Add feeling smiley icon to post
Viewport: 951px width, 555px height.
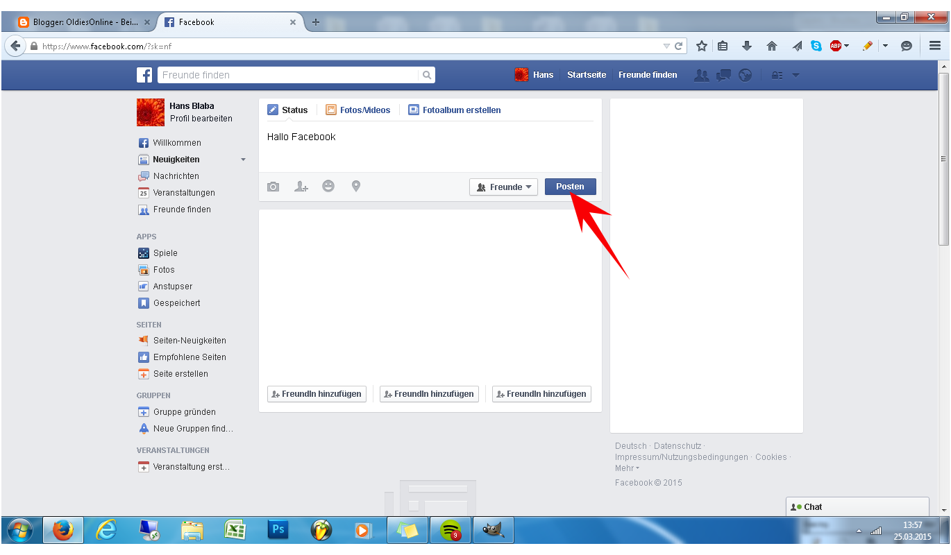pos(328,186)
